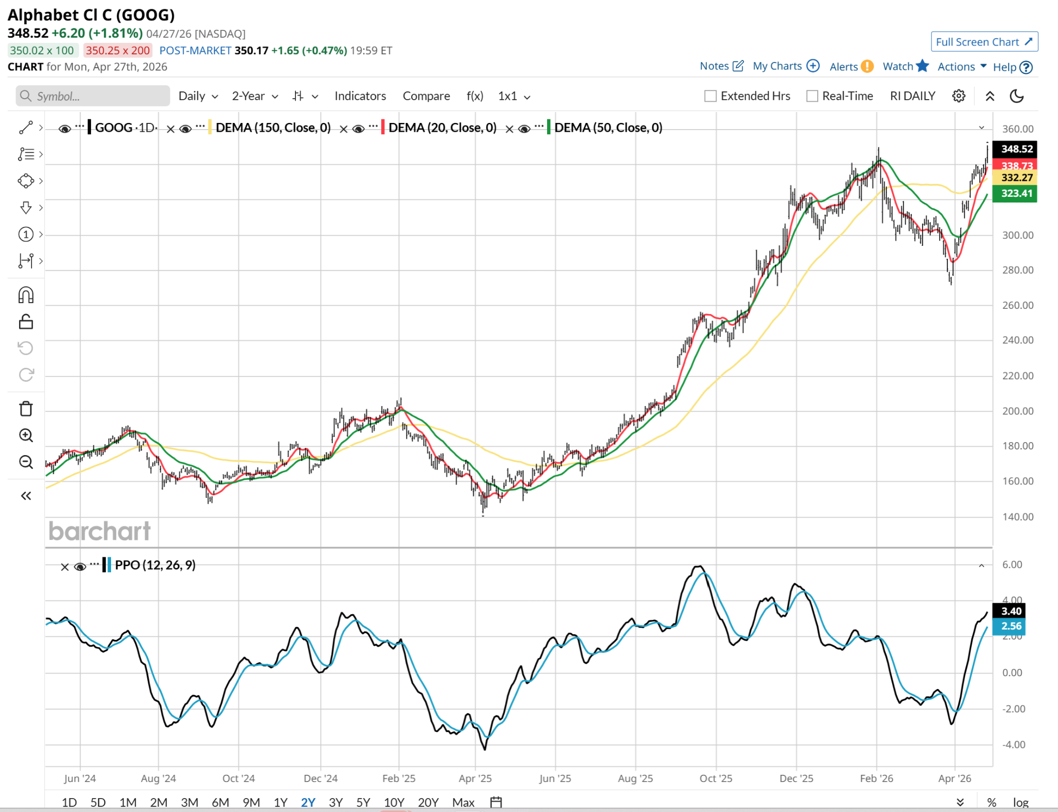Click the DEMA 20 red color swatch
The image size is (1058, 812).
coord(383,128)
